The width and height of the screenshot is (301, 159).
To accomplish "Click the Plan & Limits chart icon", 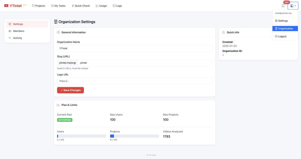I will coord(58,105).
